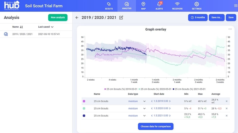238x133 pixels.
Task: Click the New analysis button
Action: (58, 18)
